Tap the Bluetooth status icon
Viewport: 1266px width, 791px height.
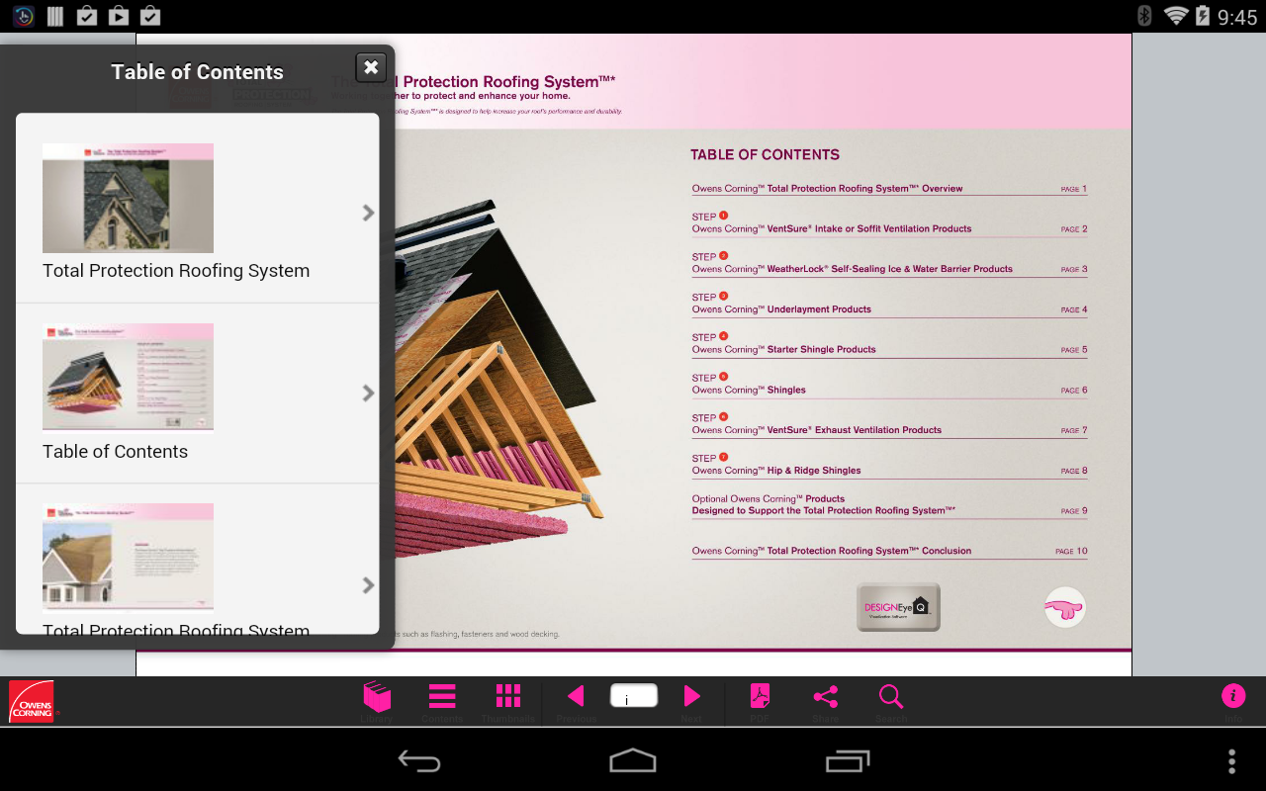tap(1144, 16)
